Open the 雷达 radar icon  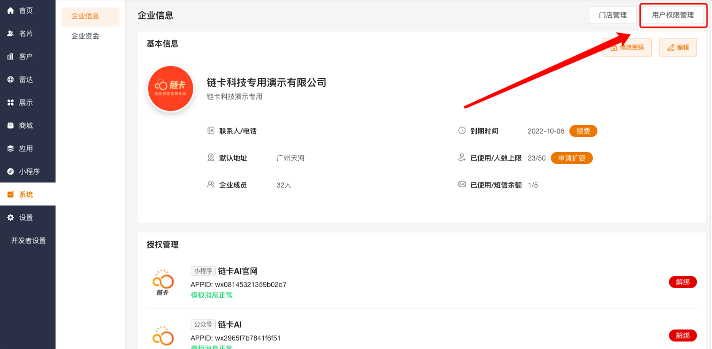point(11,79)
